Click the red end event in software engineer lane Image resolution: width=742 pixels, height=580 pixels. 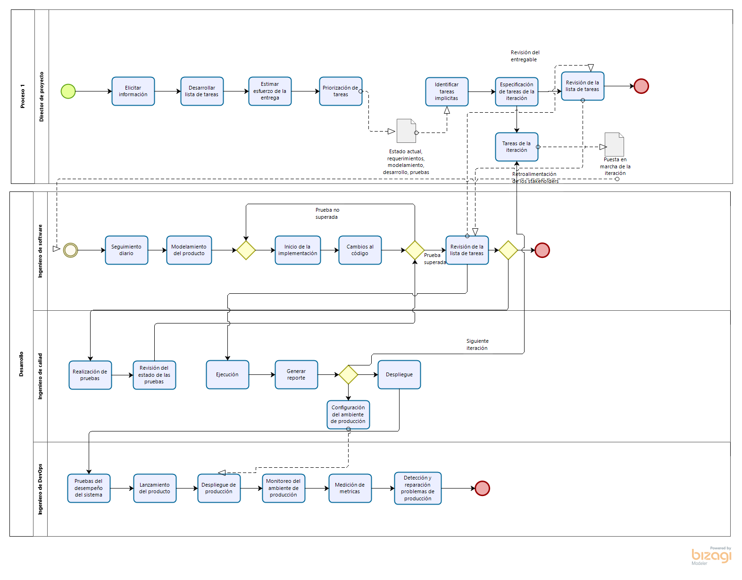click(542, 250)
